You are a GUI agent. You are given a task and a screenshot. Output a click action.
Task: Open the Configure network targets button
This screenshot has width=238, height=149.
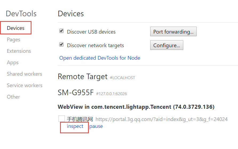click(x=166, y=45)
